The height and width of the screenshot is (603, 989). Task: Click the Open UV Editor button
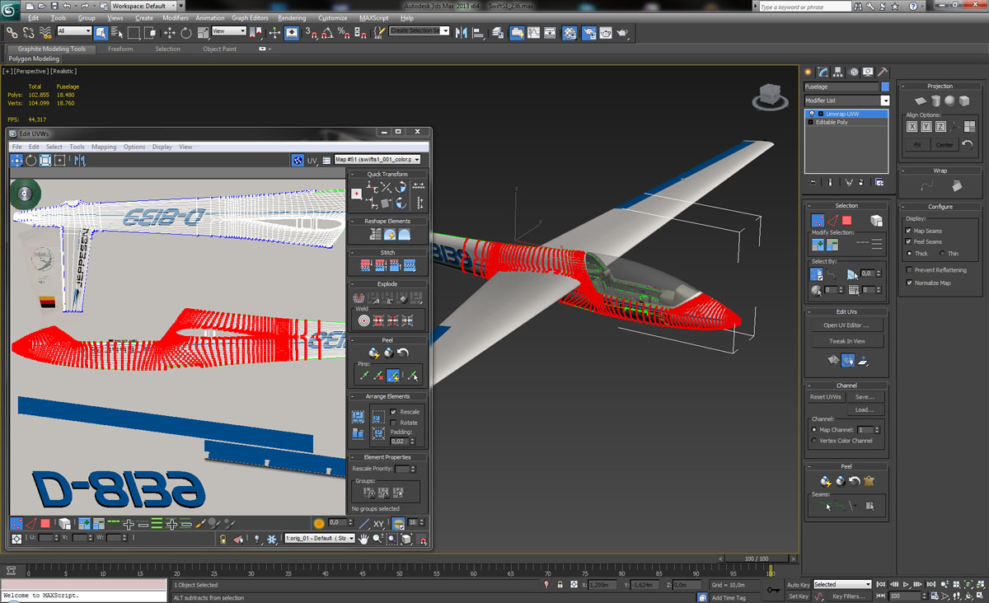[x=846, y=325]
